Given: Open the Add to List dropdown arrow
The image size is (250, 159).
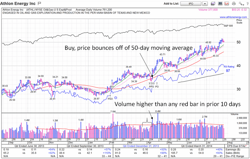Looking at the screenshot, I should (205, 4).
